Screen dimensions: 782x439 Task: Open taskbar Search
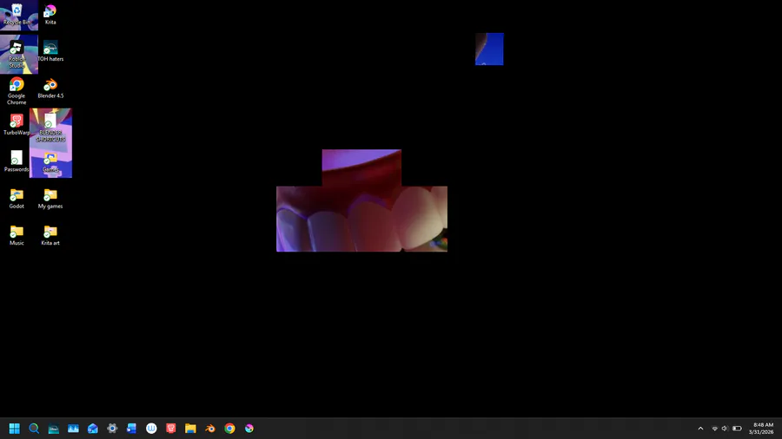tap(34, 429)
